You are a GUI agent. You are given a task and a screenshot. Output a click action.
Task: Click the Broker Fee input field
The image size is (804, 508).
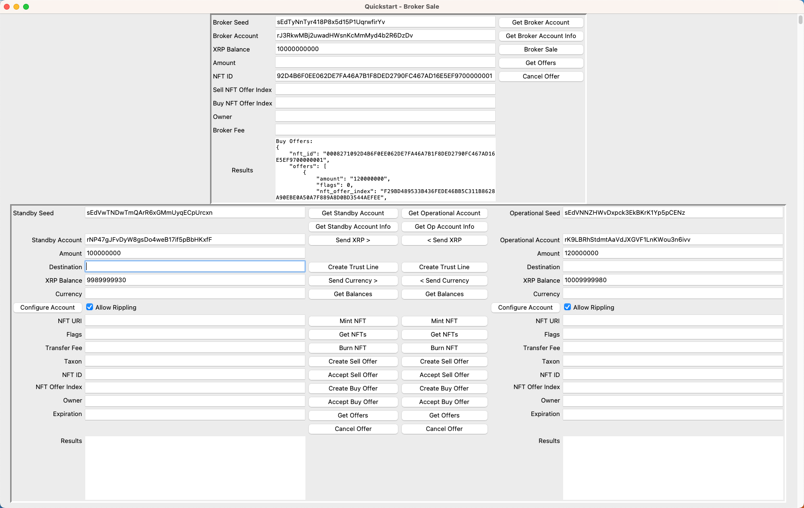[385, 130]
